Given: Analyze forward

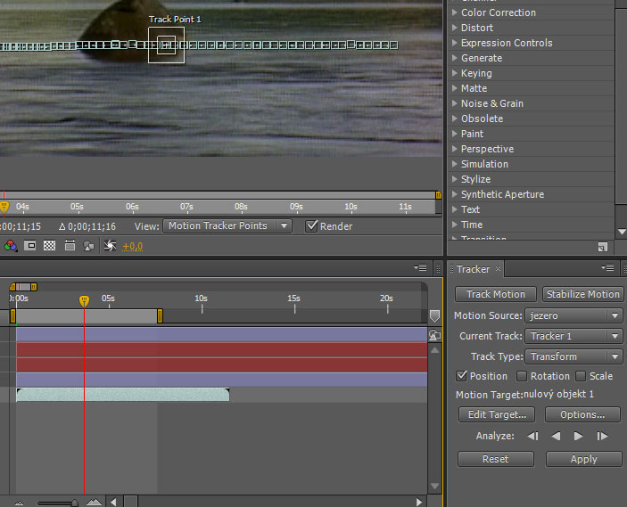Looking at the screenshot, I should (x=578, y=436).
